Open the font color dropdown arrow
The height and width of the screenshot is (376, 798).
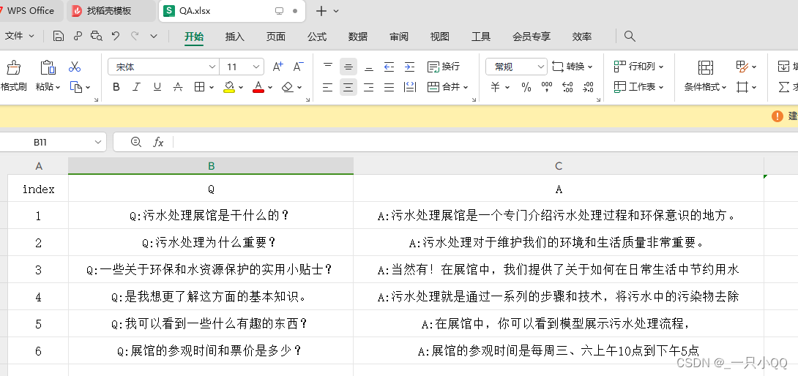(x=269, y=88)
